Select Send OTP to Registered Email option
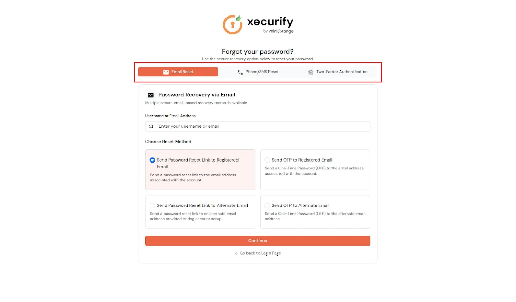Image resolution: width=516 pixels, height=302 pixels. tap(267, 160)
